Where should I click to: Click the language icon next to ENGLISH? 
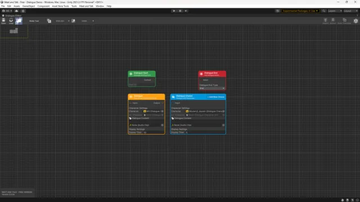pyautogui.click(x=49, y=21)
